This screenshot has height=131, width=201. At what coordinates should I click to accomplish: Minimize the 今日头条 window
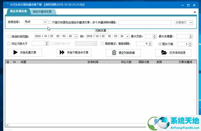click(x=183, y=5)
